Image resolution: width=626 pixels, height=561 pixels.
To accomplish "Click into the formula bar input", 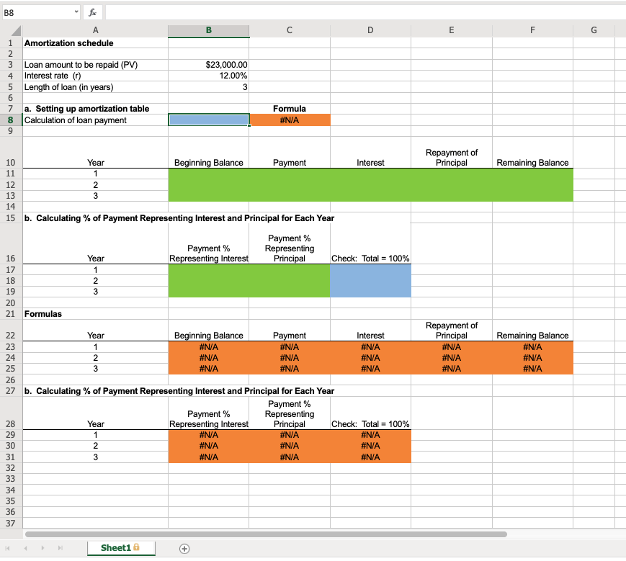I will point(365,12).
